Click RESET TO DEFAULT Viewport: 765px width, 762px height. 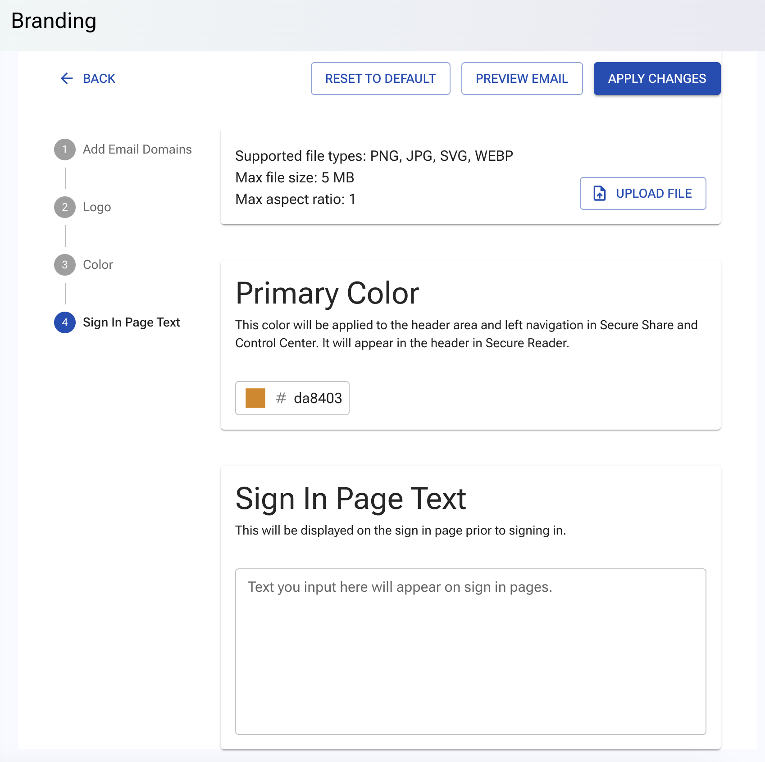[380, 78]
